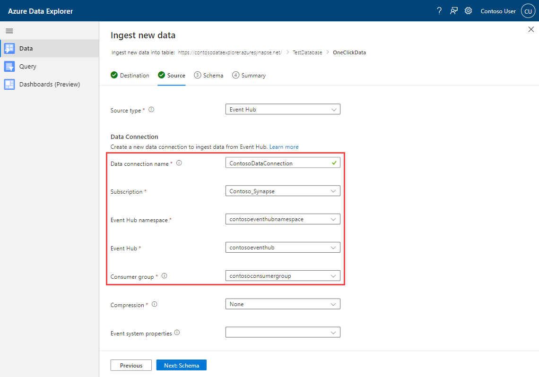Click the feedback icon in the top bar
The image size is (539, 377).
pos(453,10)
